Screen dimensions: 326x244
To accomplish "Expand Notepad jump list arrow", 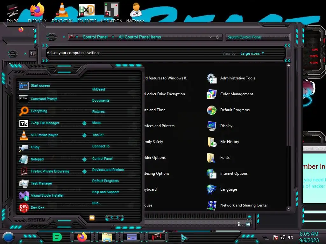I will pos(84,159).
